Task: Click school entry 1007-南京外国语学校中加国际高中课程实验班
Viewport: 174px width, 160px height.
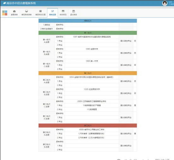Action: pyautogui.click(x=92, y=37)
